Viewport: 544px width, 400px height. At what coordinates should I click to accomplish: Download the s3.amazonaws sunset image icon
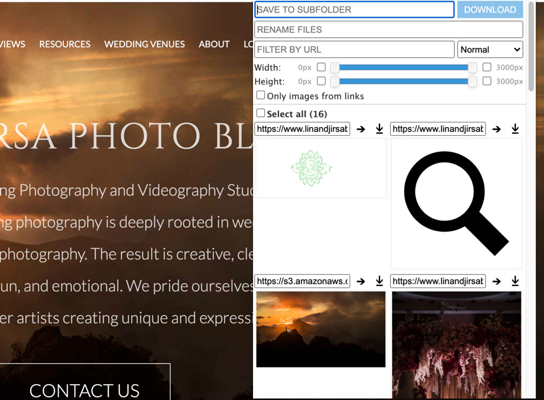pyautogui.click(x=380, y=281)
